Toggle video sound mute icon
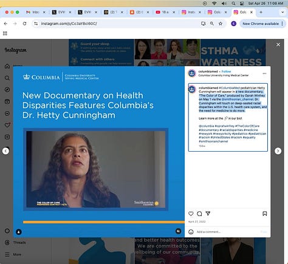Viewport: 288px width, 264px height. pos(178,231)
